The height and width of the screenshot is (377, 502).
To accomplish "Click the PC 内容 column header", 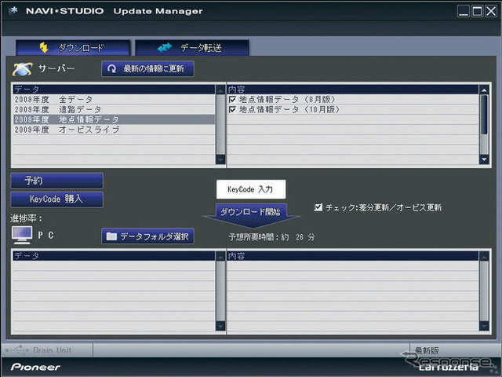I will [353, 255].
